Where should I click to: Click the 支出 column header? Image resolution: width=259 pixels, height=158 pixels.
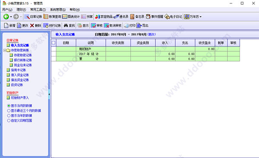coord(185,43)
